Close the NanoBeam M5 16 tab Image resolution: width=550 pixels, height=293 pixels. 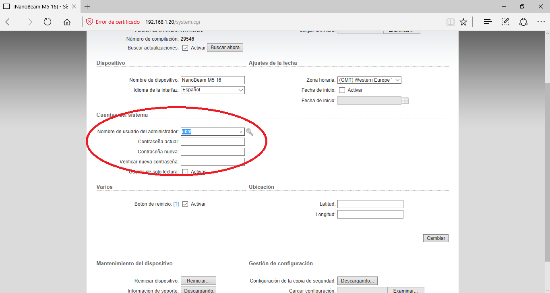(x=74, y=6)
